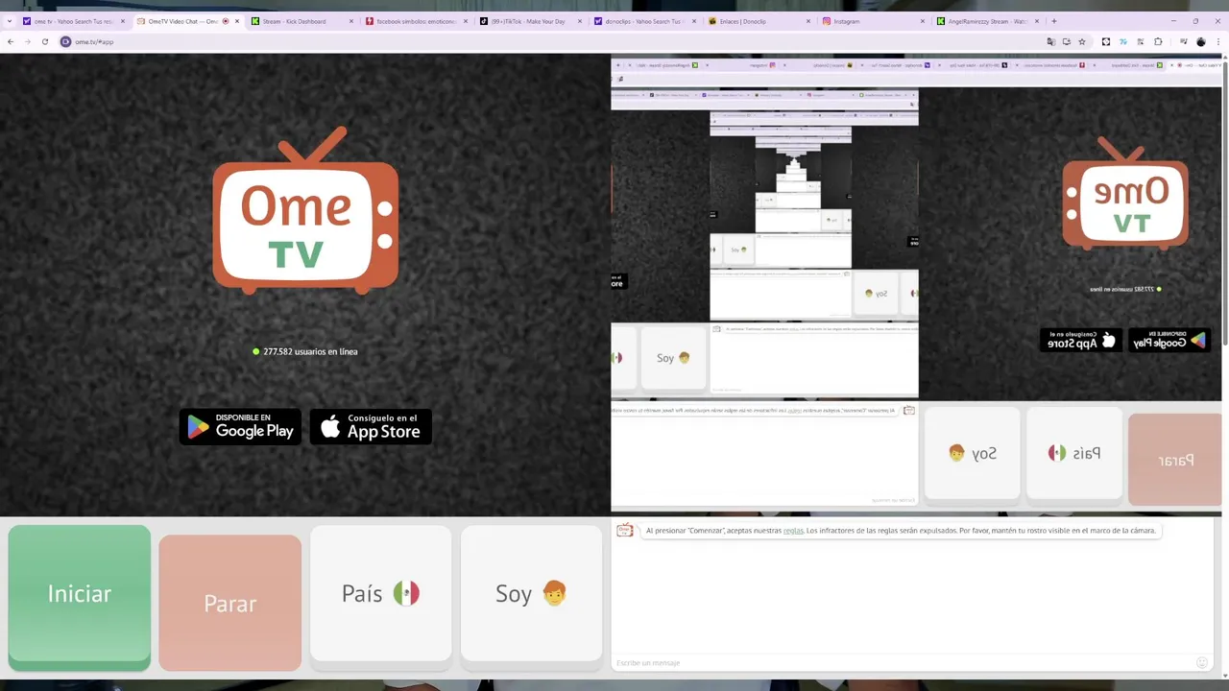
Task: Click the Parar button in the bottom controls
Action: (x=230, y=603)
